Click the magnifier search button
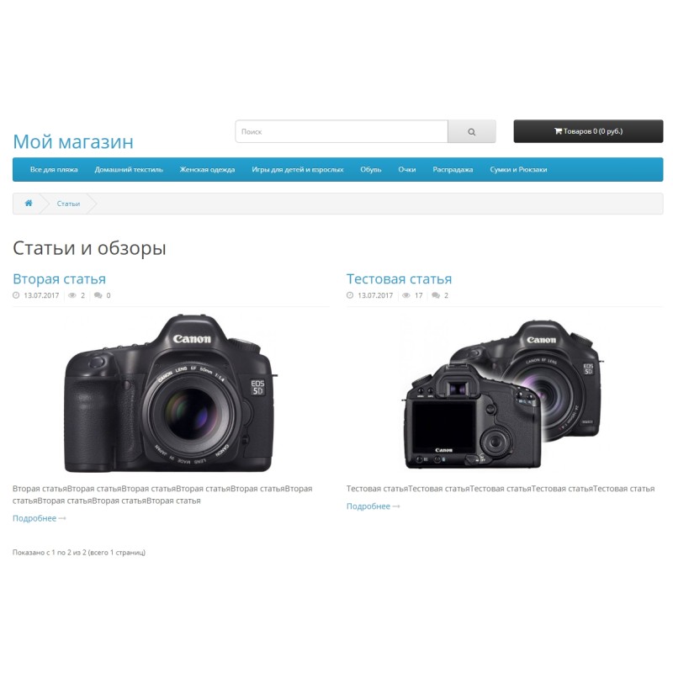 click(472, 131)
